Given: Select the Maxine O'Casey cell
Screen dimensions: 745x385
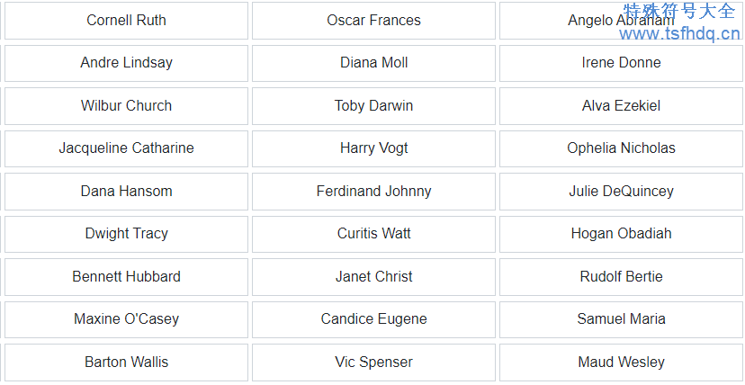Looking at the screenshot, I should pyautogui.click(x=126, y=319).
